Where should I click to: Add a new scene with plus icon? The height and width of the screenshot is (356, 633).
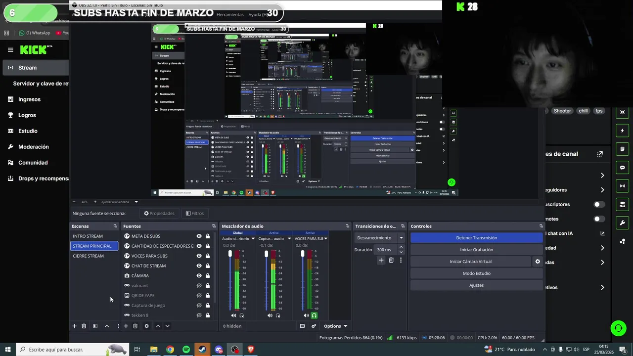(75, 326)
